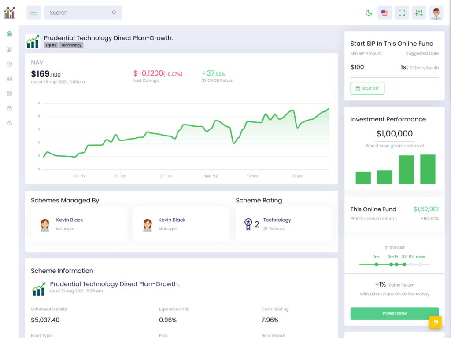This screenshot has width=451, height=338.
Task: Click the warning triangle sidebar icon
Action: pos(9,123)
